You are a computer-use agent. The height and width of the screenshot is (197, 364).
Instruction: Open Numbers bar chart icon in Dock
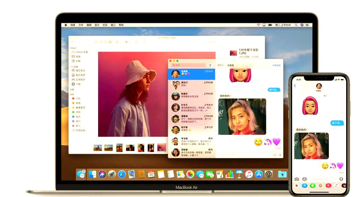tap(230, 174)
